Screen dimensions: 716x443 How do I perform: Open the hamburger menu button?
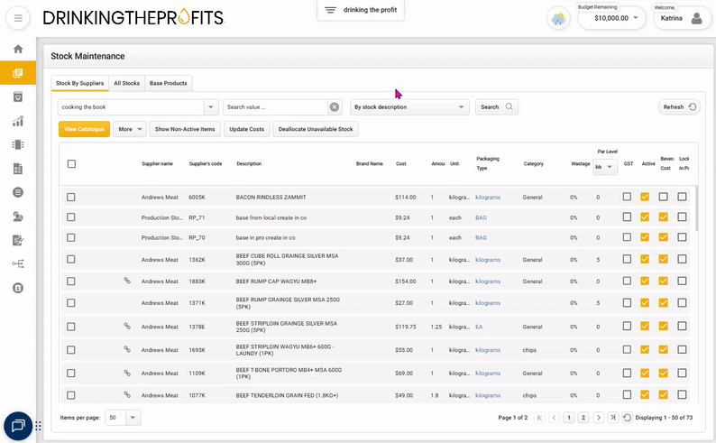click(18, 18)
